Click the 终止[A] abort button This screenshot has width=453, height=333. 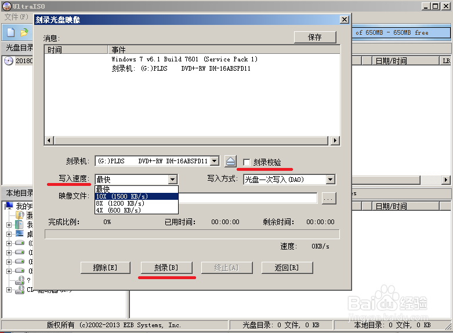pos(226,268)
